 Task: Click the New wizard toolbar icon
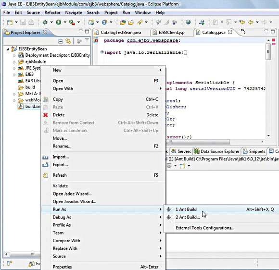pyautogui.click(x=10, y=23)
